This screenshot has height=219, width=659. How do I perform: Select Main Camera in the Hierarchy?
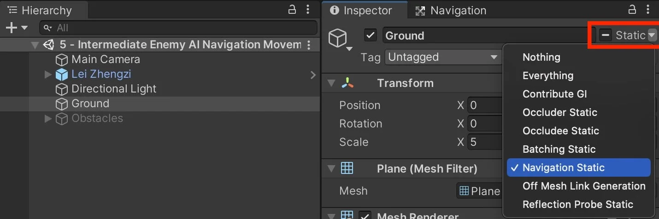tap(106, 59)
